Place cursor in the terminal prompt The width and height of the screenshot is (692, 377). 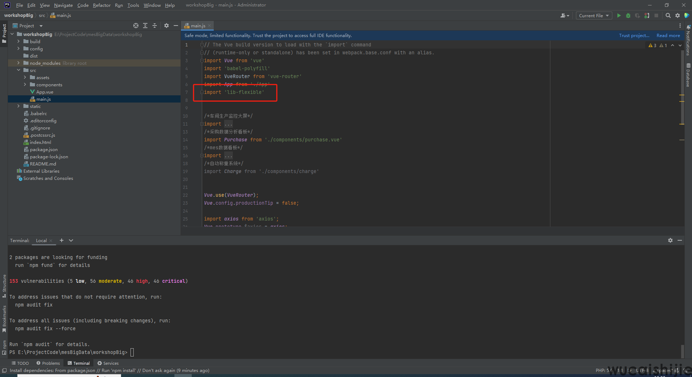click(x=132, y=353)
